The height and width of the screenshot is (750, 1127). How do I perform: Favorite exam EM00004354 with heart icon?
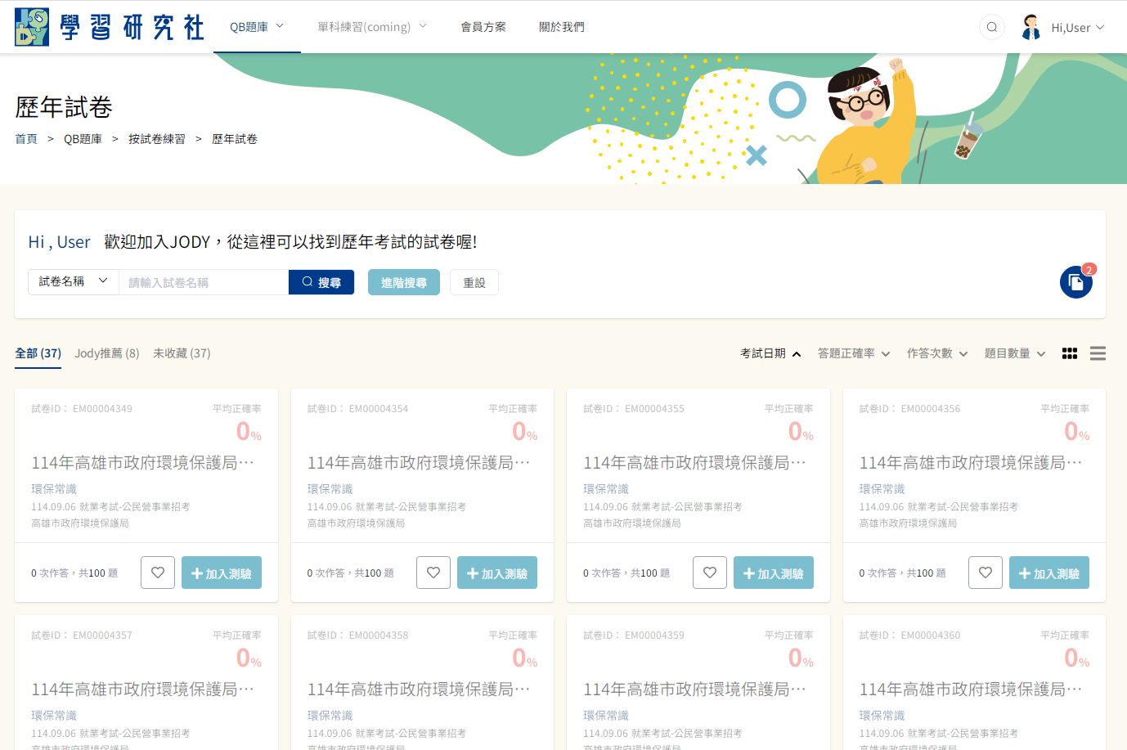[x=433, y=573]
